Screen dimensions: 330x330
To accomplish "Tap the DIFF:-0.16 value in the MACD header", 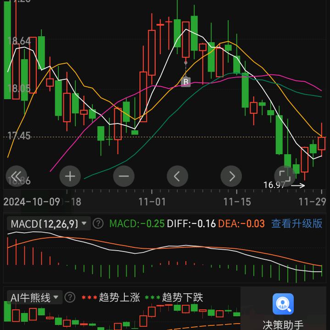I will (x=191, y=224).
